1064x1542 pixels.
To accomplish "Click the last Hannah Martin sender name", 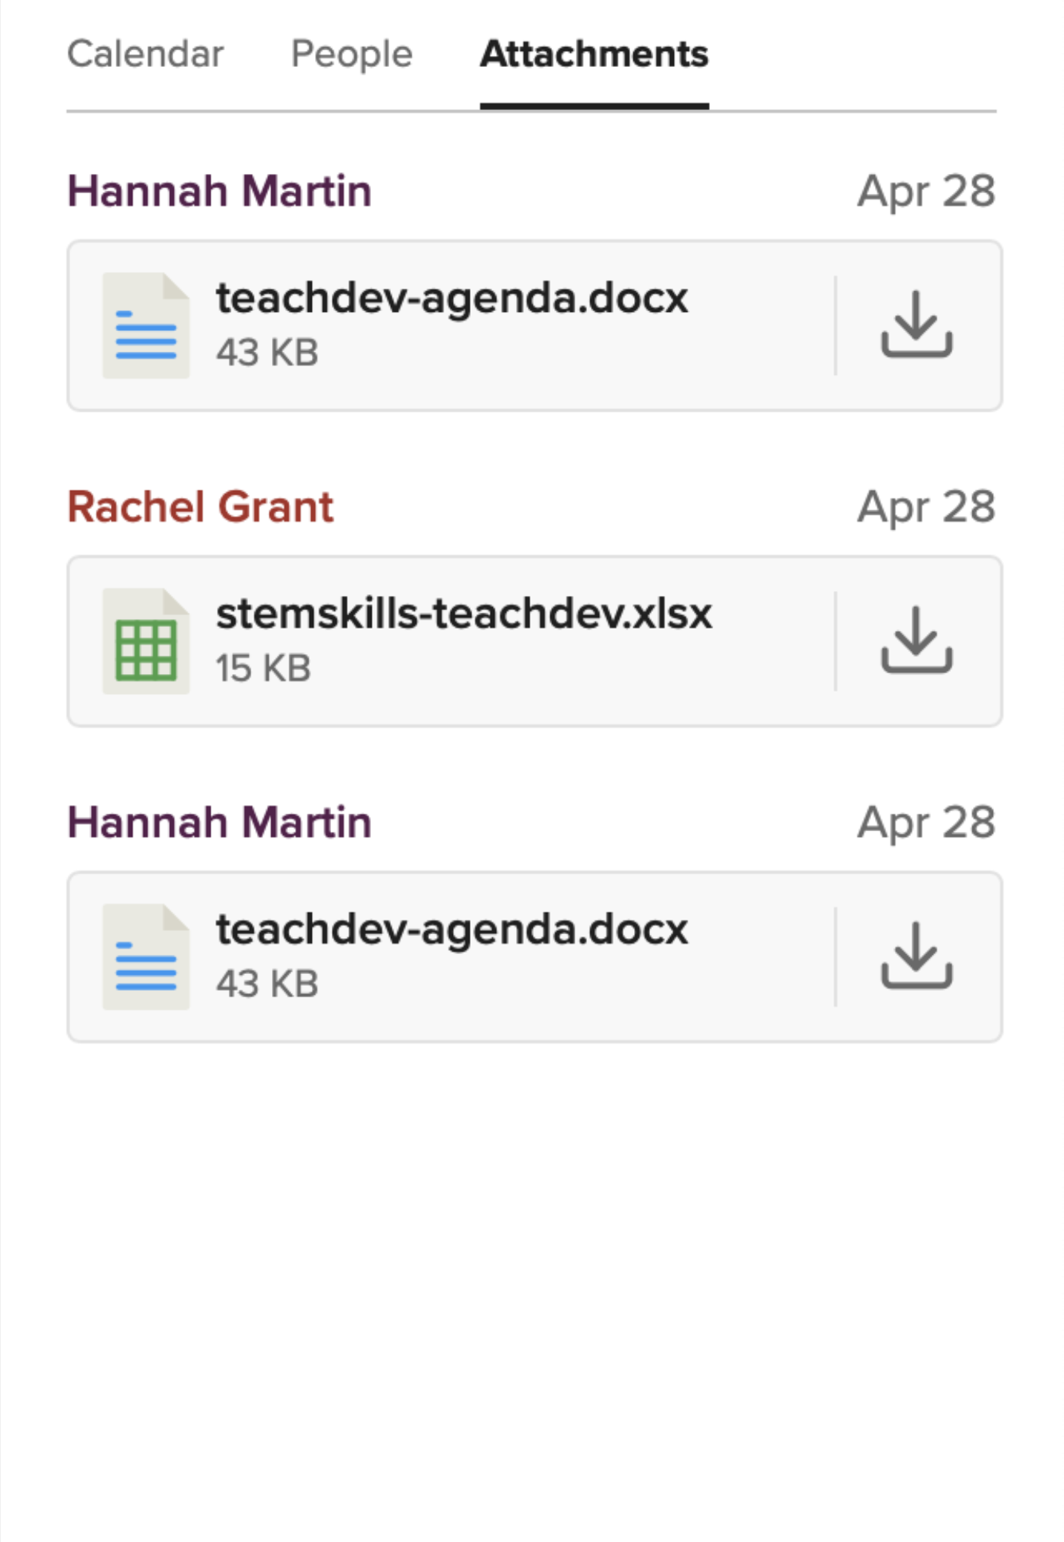I will click(219, 822).
